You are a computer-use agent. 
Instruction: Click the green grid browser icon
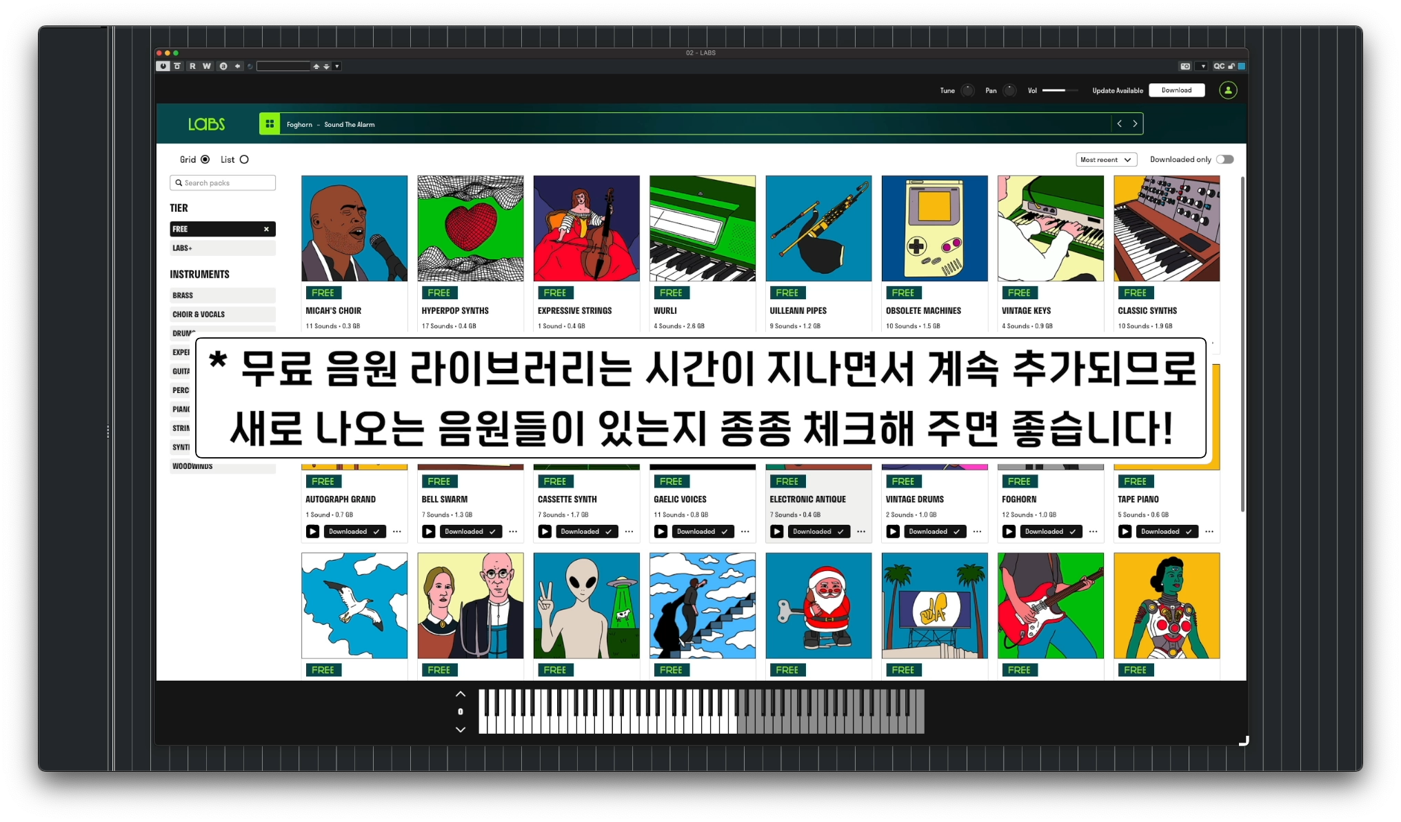pyautogui.click(x=270, y=124)
